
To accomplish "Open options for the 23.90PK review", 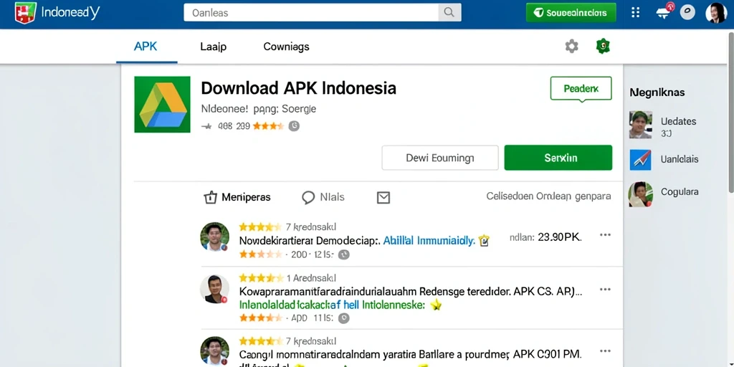I will [x=605, y=235].
